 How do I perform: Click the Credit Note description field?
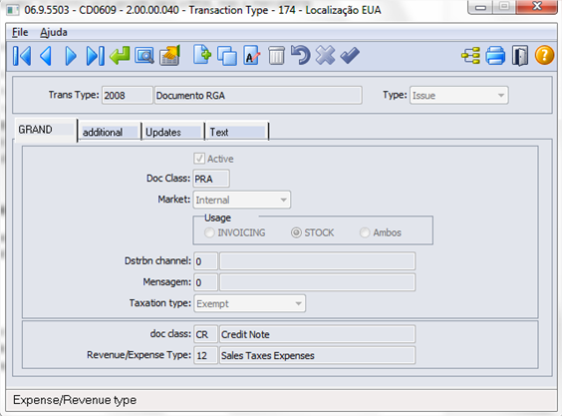pyautogui.click(x=318, y=334)
